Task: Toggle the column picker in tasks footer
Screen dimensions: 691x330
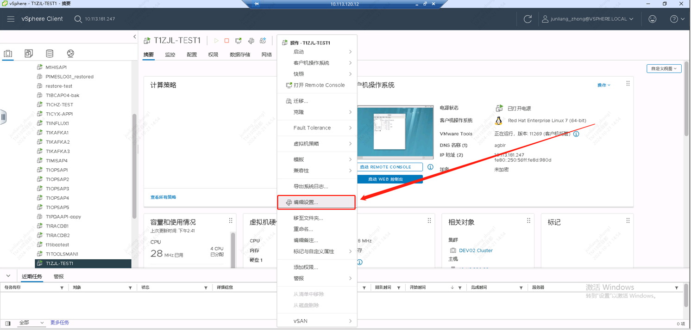Action: 8,323
